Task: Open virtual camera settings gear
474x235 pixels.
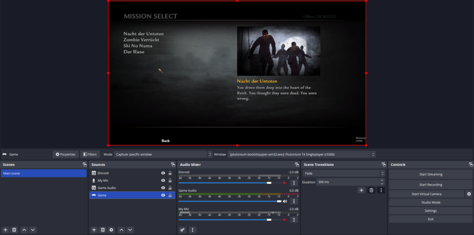Action: point(469,194)
